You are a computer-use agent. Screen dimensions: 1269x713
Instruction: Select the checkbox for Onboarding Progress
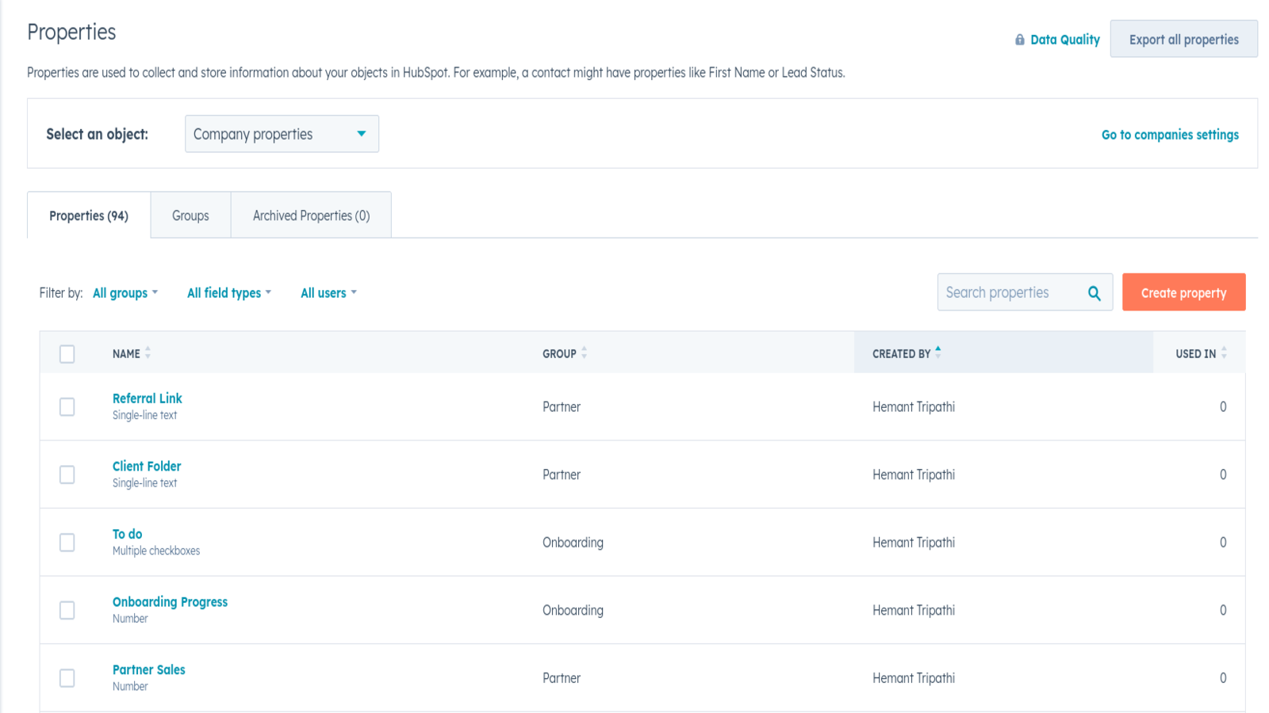67,610
